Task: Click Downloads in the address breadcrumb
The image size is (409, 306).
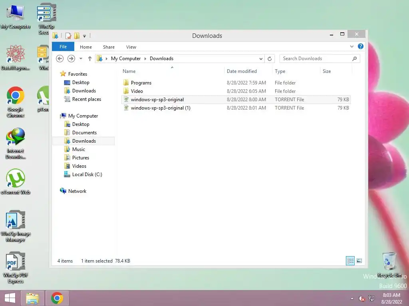Action: [x=161, y=59]
